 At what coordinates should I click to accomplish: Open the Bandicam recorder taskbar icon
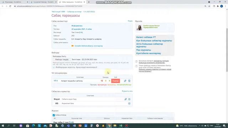(126, 126)
